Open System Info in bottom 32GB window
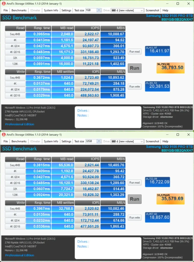The width and height of the screenshot is (194, 262). click(x=51, y=141)
